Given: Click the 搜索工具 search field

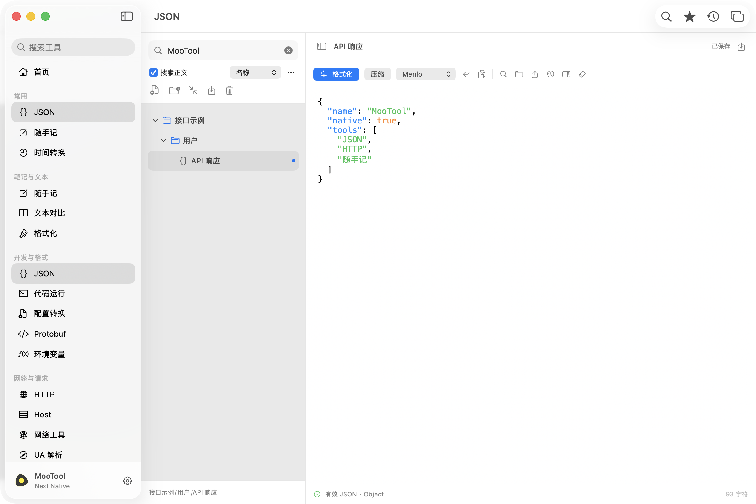Looking at the screenshot, I should 73,48.
